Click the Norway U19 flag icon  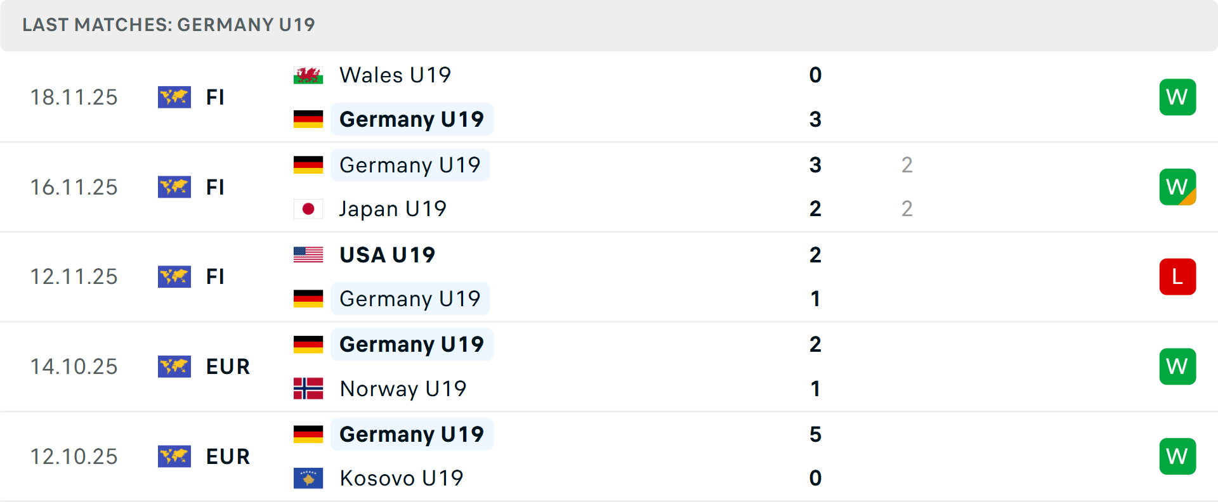[x=308, y=389]
